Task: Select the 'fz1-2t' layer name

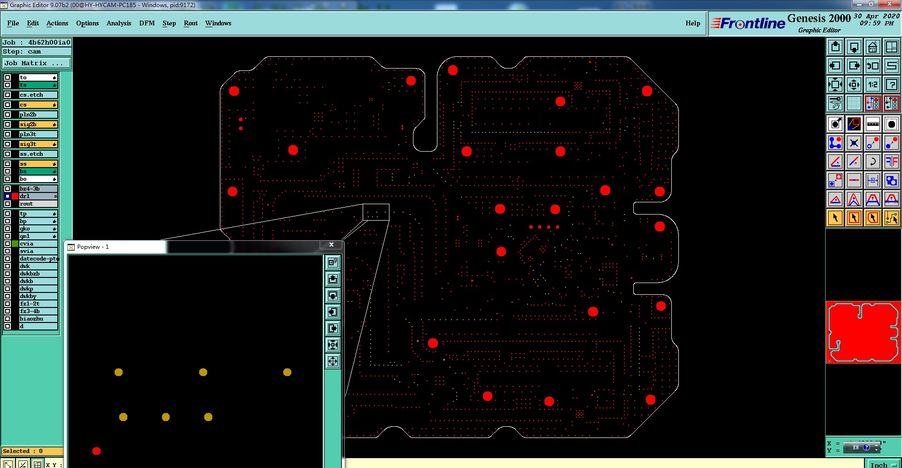Action: (38, 304)
